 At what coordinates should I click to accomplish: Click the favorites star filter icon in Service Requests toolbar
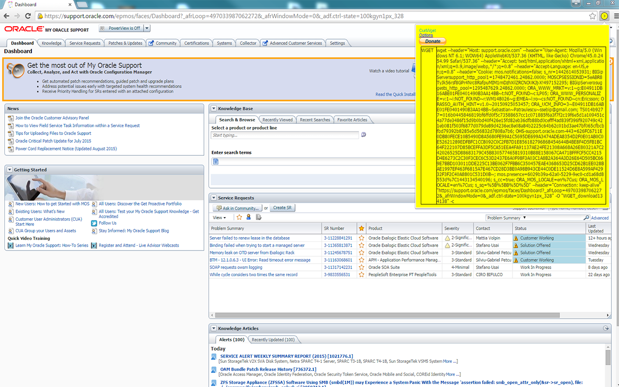point(239,218)
